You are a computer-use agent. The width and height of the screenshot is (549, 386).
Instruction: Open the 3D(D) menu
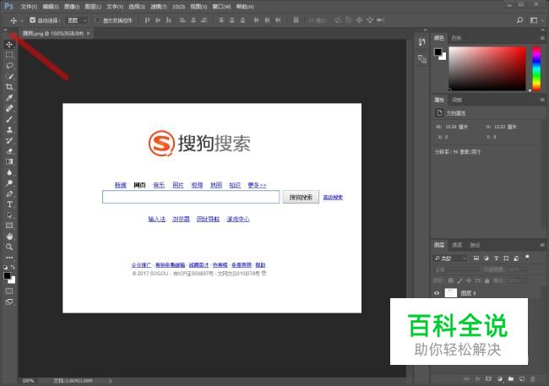tap(179, 7)
